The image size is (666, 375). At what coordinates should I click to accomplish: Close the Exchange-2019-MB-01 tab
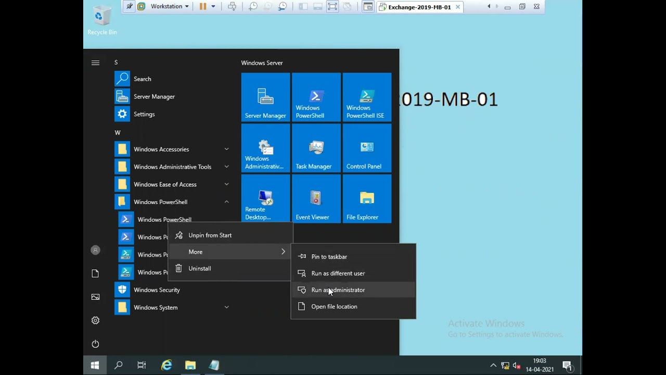click(x=457, y=7)
